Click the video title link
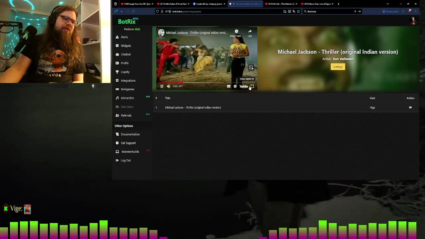Screen dimensions: 425x239 click(197, 33)
